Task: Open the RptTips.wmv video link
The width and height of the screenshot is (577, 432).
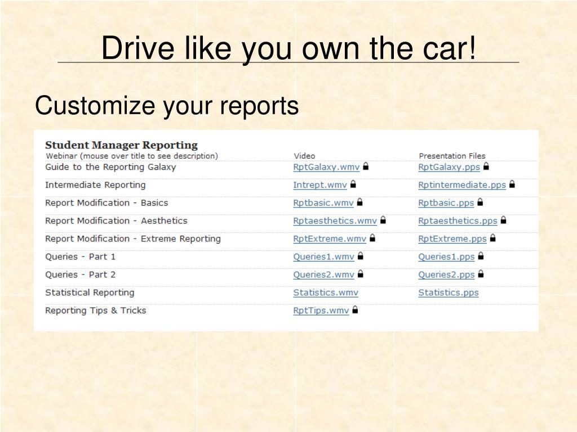Action: pyautogui.click(x=321, y=310)
